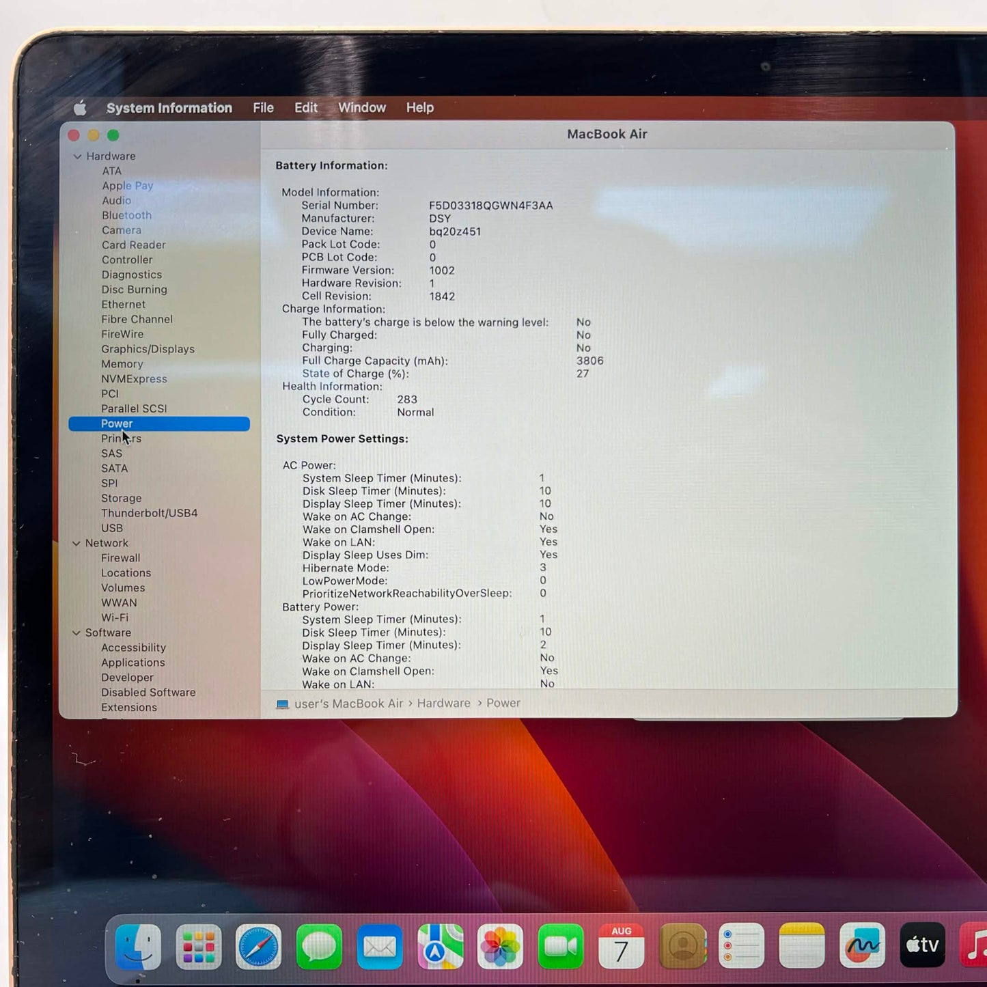Image resolution: width=987 pixels, height=987 pixels.
Task: Collapse the Software section
Action: [77, 633]
